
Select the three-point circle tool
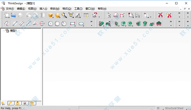coord(57,24)
